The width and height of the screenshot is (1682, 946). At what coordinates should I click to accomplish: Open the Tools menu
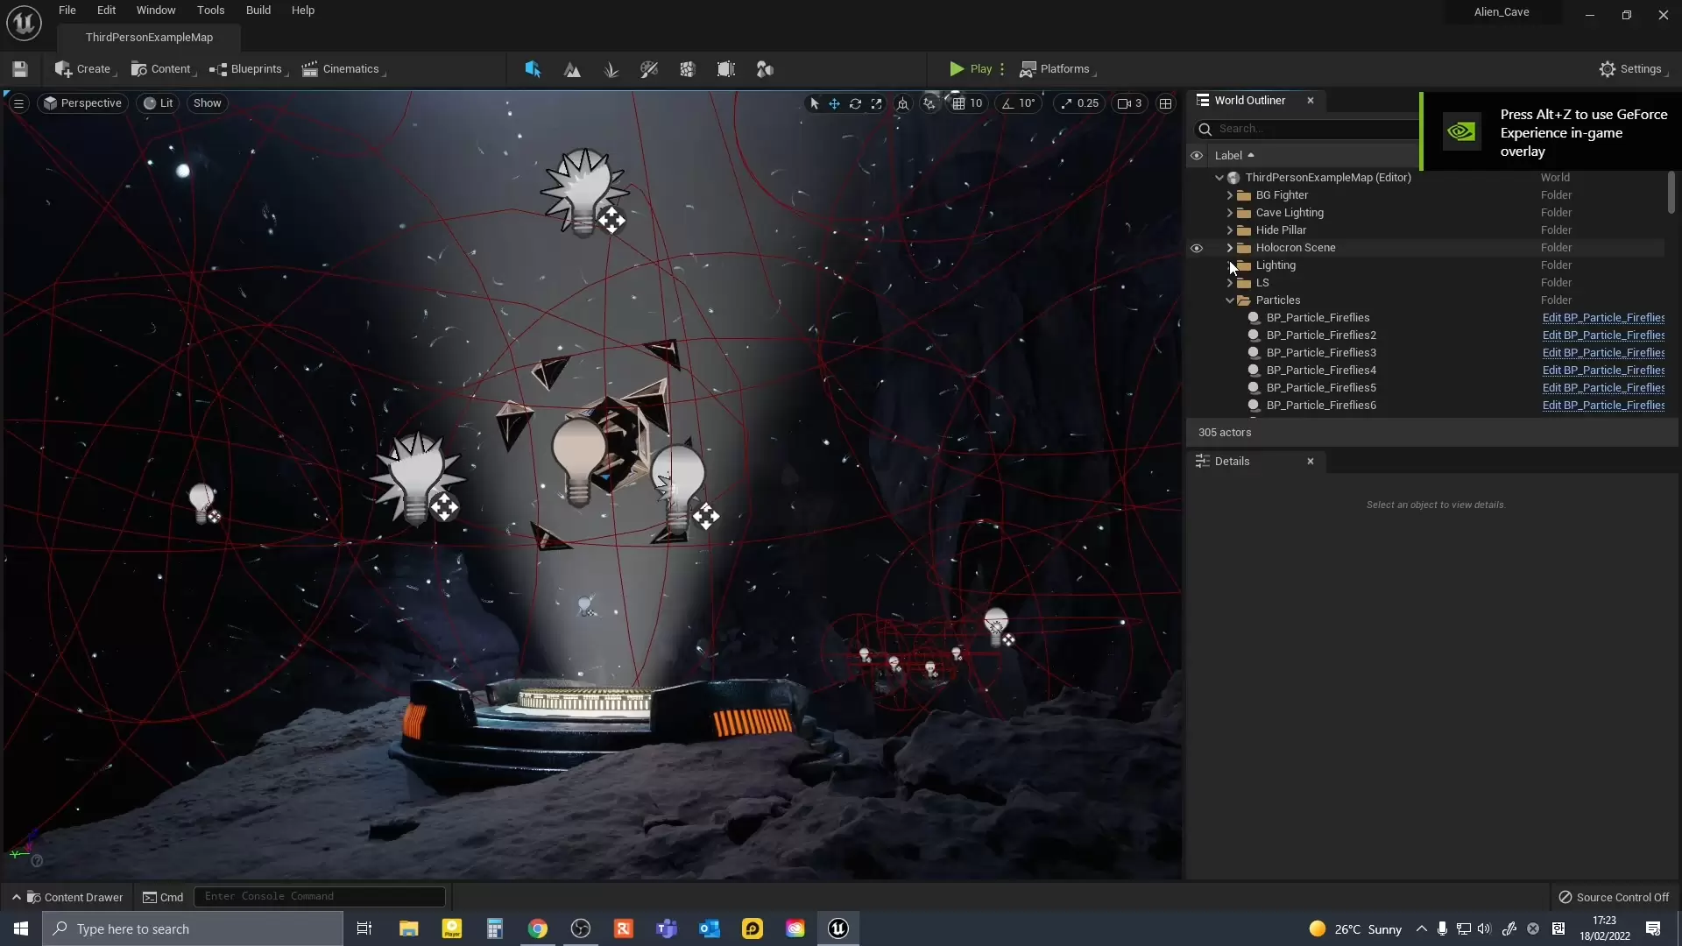[x=210, y=11]
